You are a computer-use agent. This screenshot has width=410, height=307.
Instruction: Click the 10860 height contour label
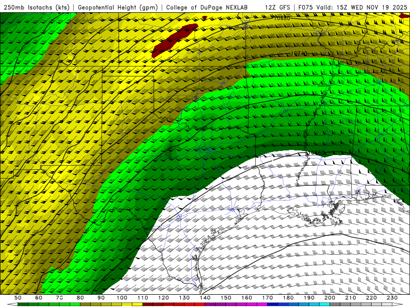click(316, 152)
